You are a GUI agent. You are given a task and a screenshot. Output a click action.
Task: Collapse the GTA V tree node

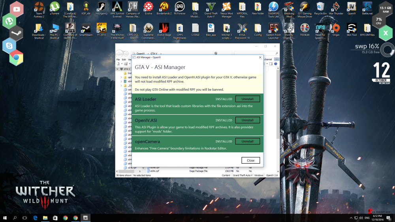(117, 69)
